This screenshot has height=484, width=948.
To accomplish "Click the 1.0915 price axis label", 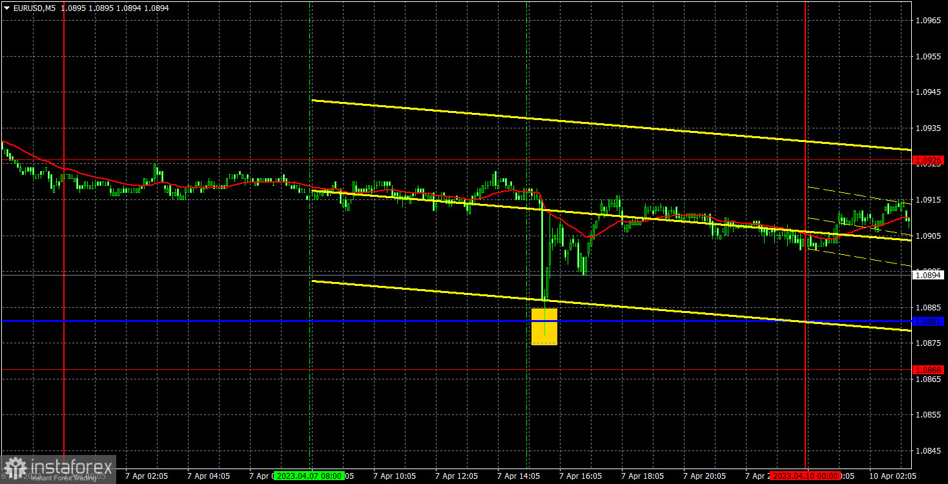I will pyautogui.click(x=929, y=200).
